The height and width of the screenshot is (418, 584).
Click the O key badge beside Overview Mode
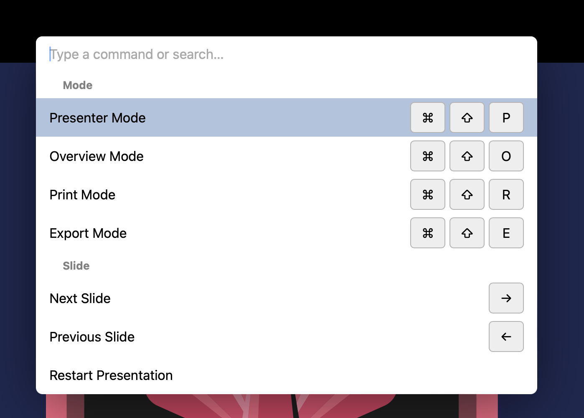pos(506,156)
